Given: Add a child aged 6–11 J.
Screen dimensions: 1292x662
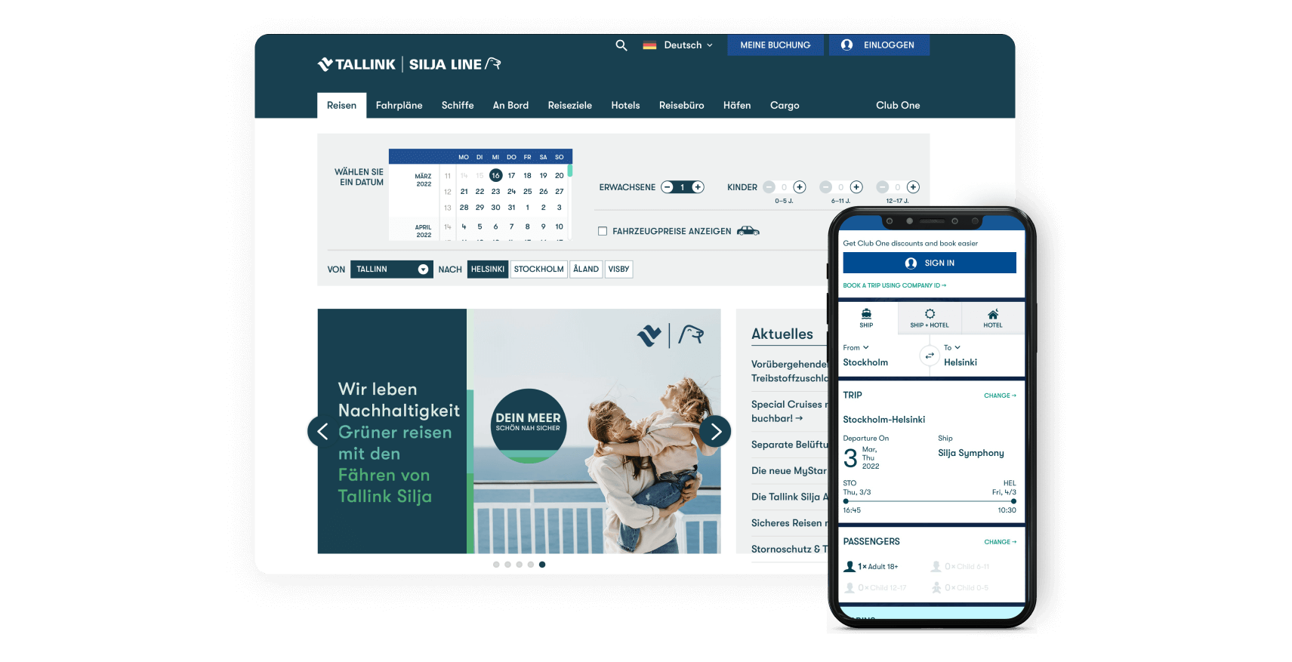Looking at the screenshot, I should (x=856, y=187).
